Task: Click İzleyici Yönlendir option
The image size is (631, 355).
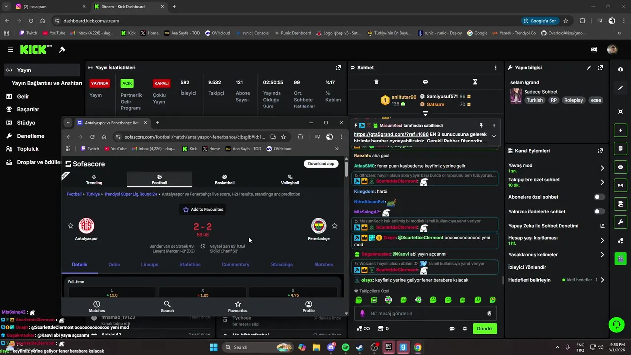Action: pos(527,267)
